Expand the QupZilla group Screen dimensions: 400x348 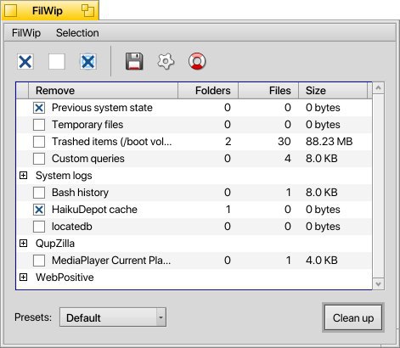coord(24,244)
